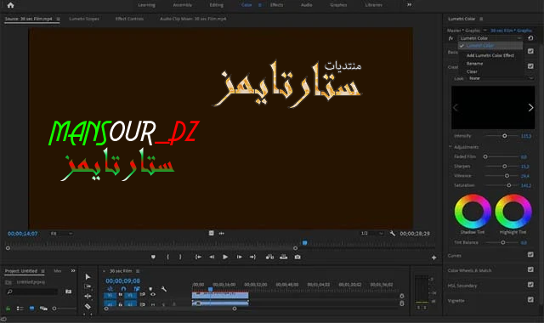Toggle the fx bypass icon in Lumetri
Image resolution: width=544 pixels, height=323 pixels.
coord(450,38)
